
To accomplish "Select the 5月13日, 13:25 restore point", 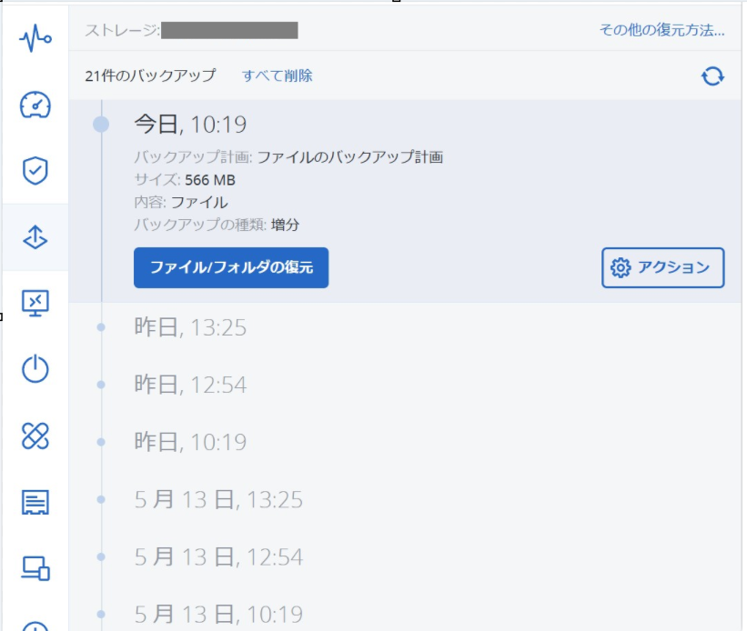I will click(405, 499).
